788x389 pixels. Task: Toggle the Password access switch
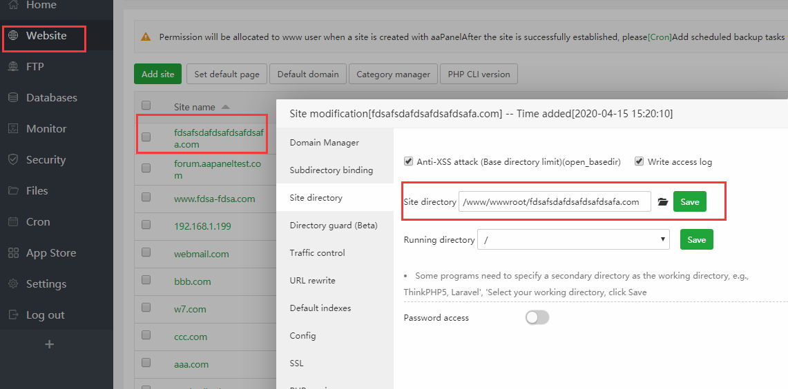[x=537, y=317]
